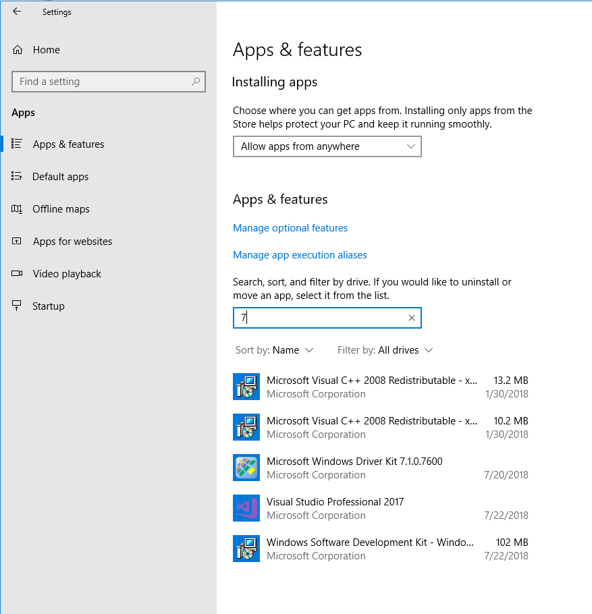Open the Home settings page
The height and width of the screenshot is (614, 592).
pyautogui.click(x=46, y=50)
